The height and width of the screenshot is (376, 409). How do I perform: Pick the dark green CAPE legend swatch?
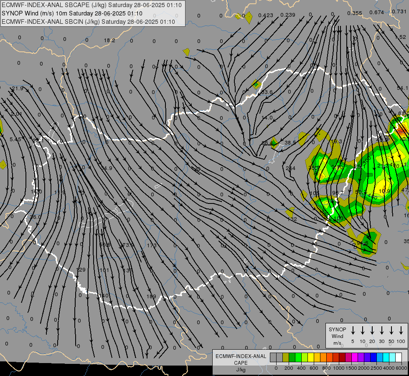point(292,358)
